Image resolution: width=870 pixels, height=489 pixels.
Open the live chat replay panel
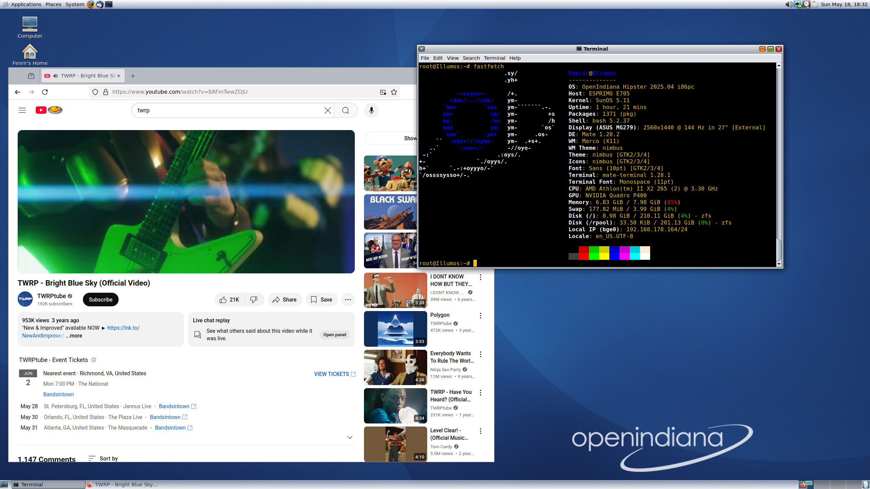[335, 334]
